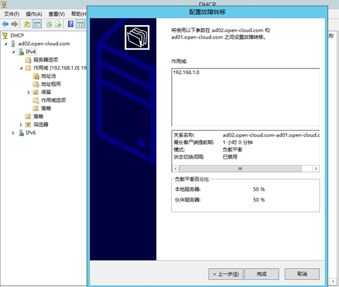The width and height of the screenshot is (339, 287).
Task: Click the Export list toolbar icon
Action: tap(58, 24)
